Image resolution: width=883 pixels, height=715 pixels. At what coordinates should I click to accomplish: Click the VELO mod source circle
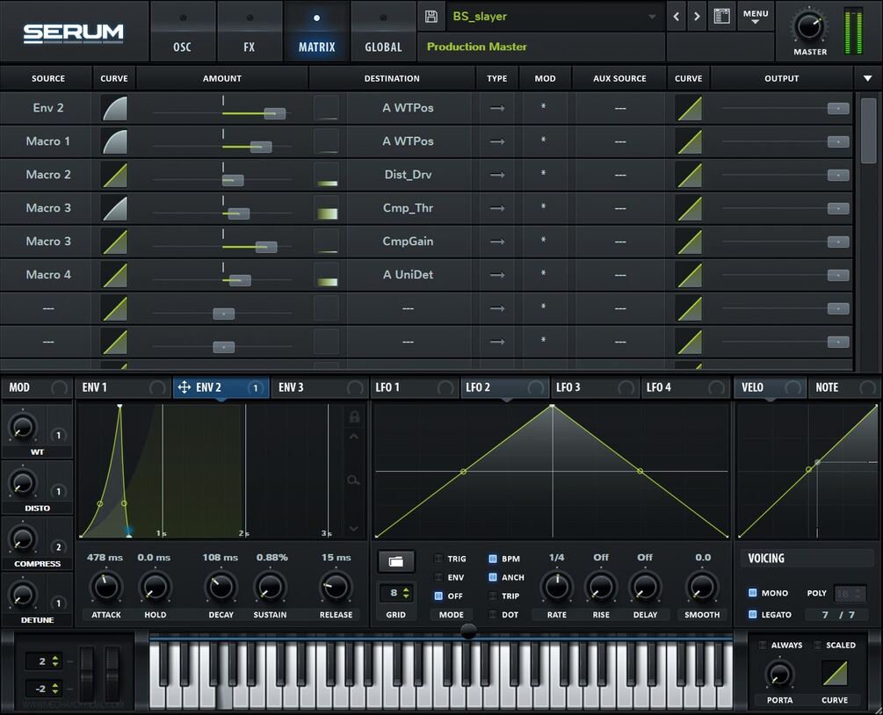tap(793, 388)
